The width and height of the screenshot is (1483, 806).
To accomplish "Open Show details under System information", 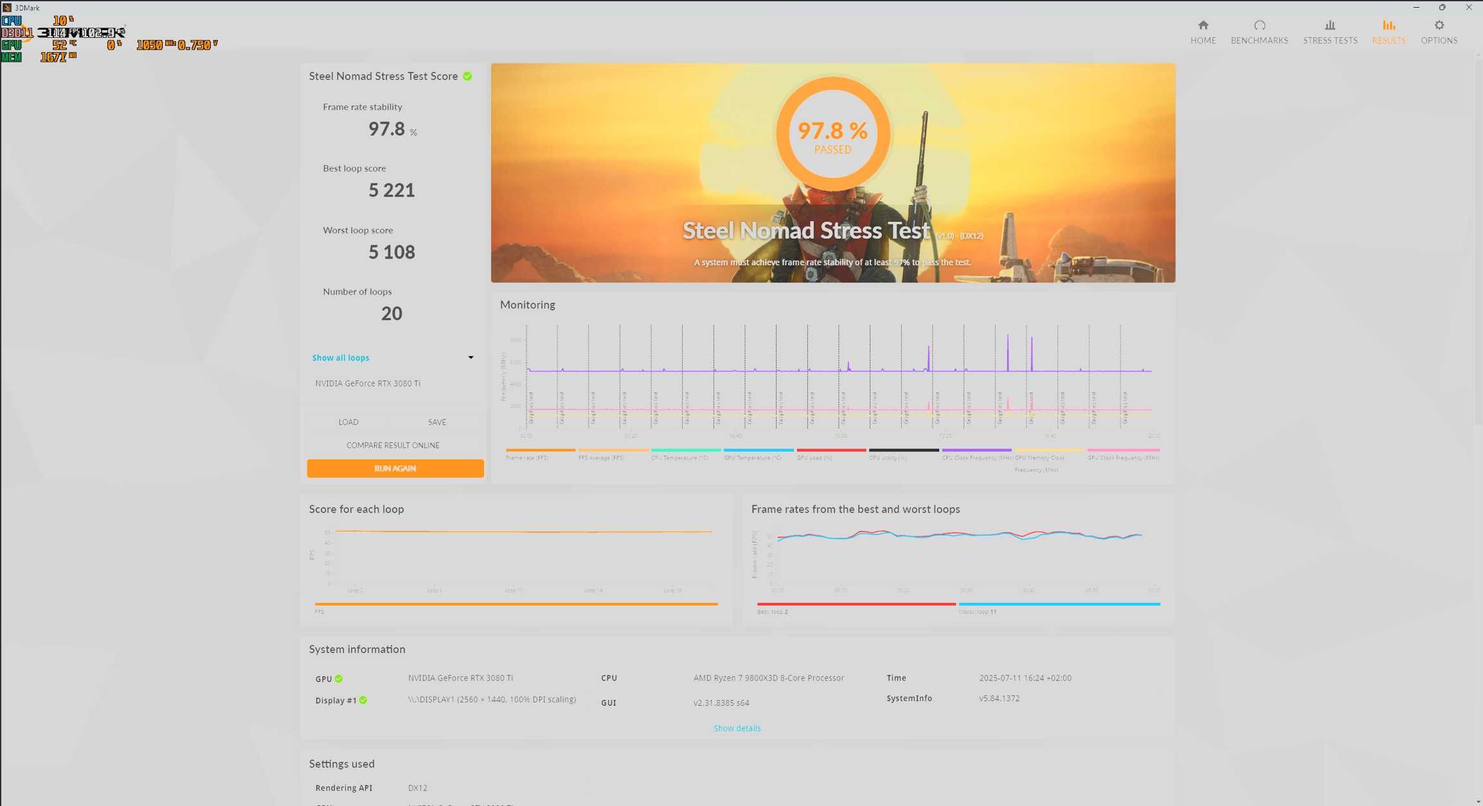I will tap(737, 728).
